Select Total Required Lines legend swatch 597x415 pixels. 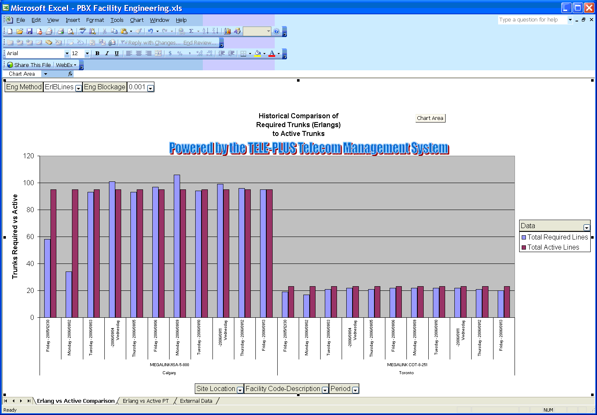tap(524, 237)
